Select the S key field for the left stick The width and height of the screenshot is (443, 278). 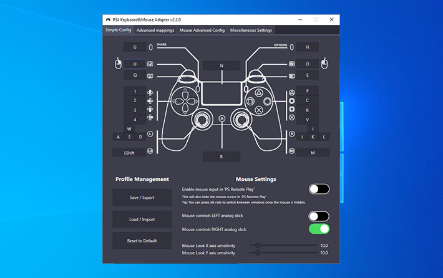point(129,137)
